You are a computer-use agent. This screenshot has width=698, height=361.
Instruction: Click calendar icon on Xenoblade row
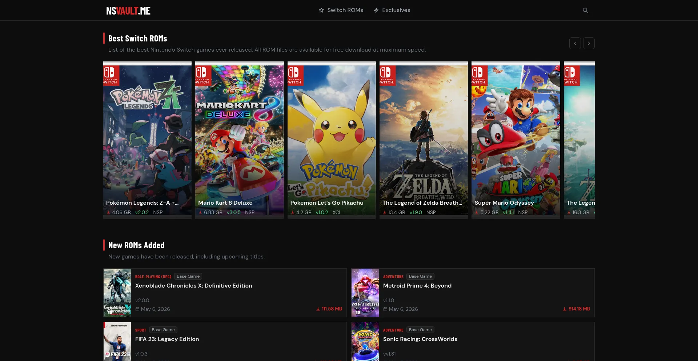point(137,309)
